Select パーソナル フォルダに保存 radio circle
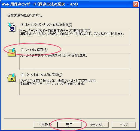140x131 pixels. click(x=22, y=75)
